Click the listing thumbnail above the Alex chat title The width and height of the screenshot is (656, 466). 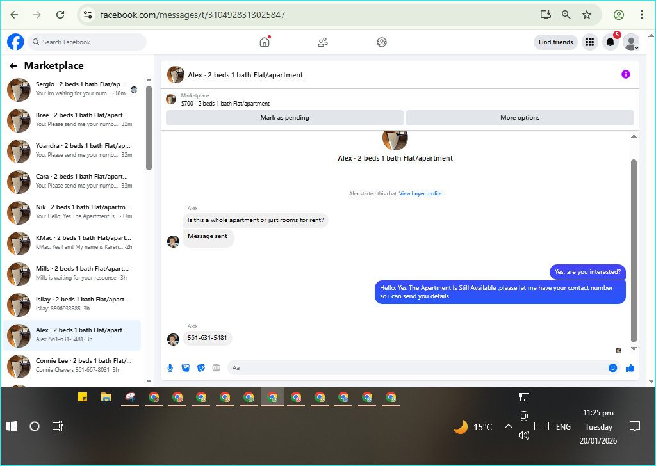395,140
